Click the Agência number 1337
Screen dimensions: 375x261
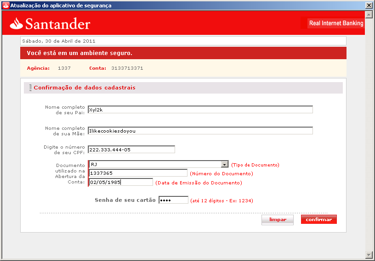tap(64, 68)
